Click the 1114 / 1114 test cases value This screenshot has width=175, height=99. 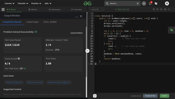tap(12, 45)
